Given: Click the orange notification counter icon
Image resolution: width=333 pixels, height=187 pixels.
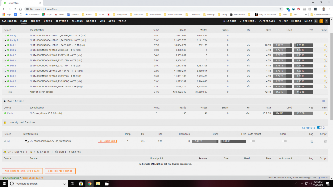Looking at the screenshot, I should pyautogui.click(x=321, y=21).
